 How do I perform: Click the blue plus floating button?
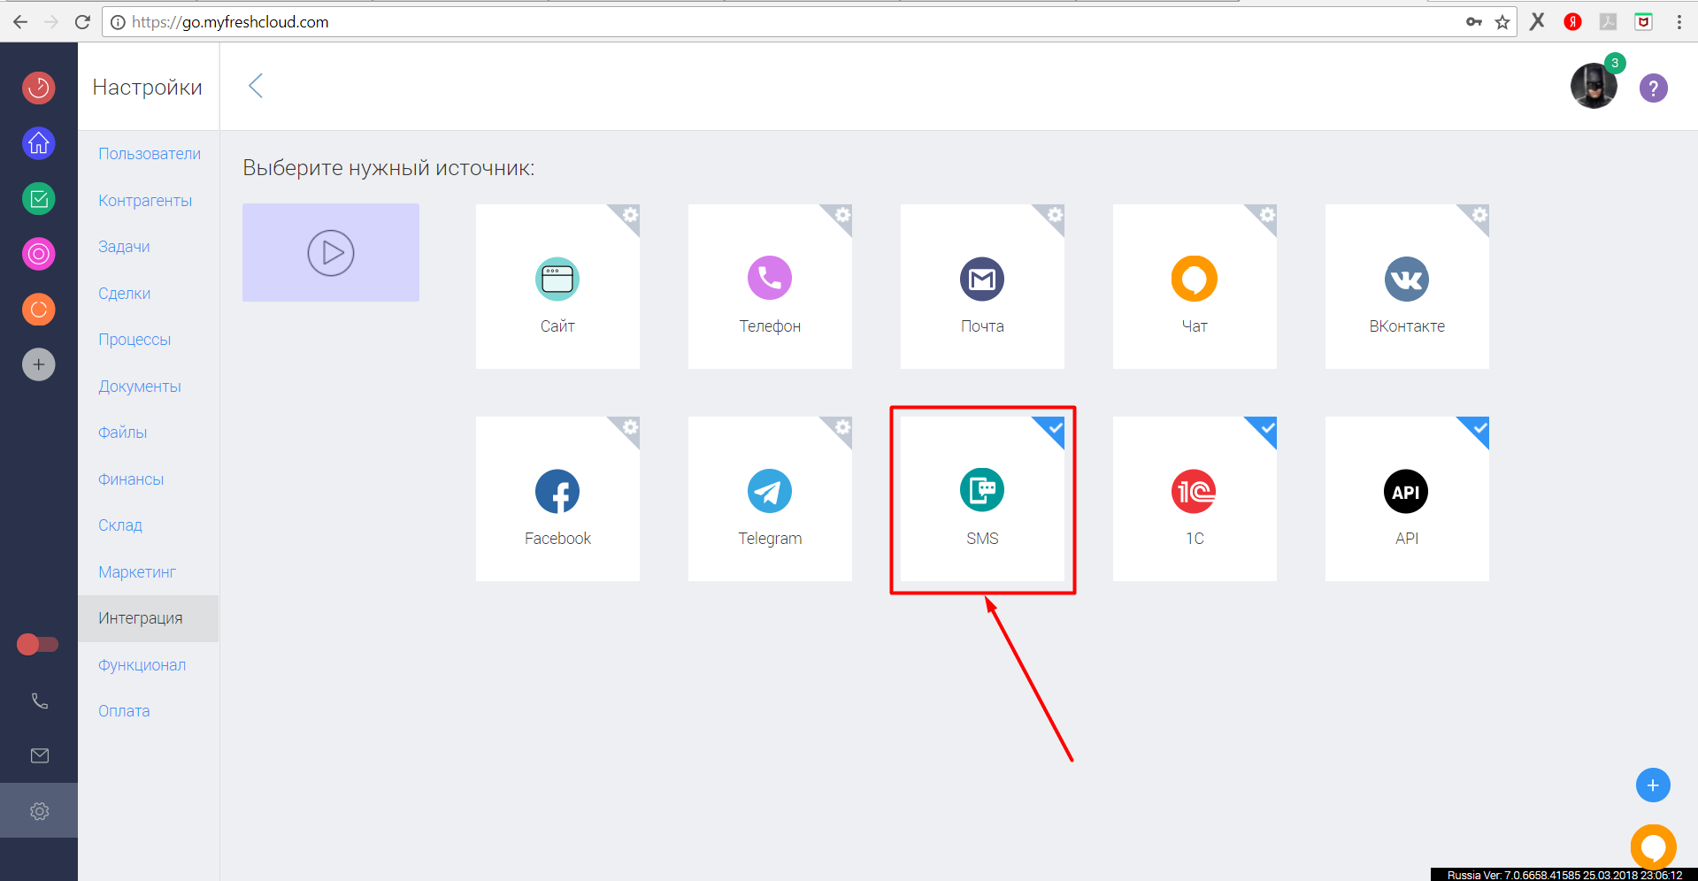[x=1653, y=785]
